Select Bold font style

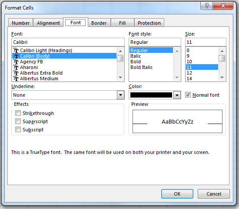(x=151, y=62)
